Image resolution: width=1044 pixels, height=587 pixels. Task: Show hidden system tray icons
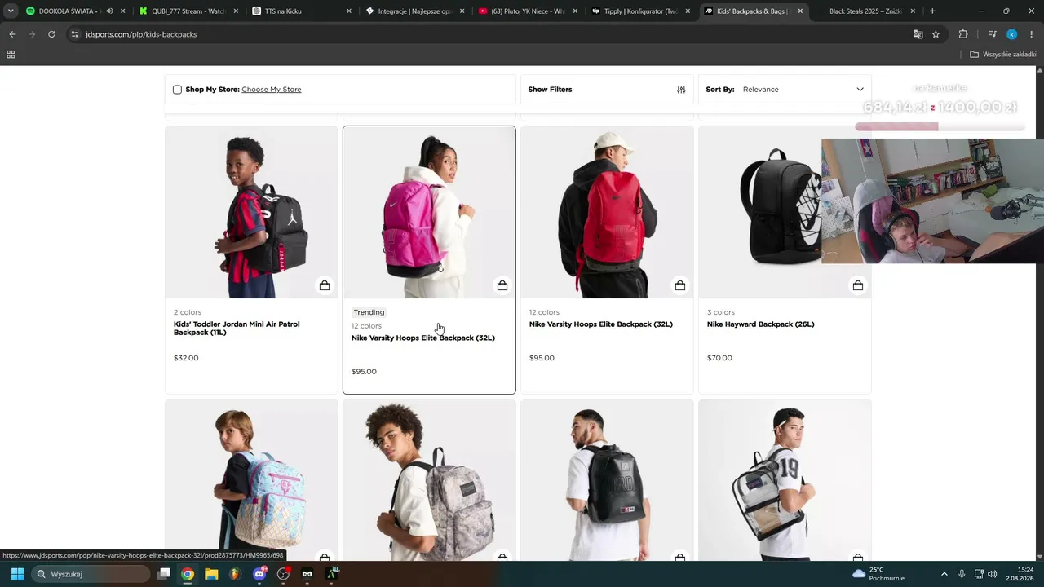[944, 574]
